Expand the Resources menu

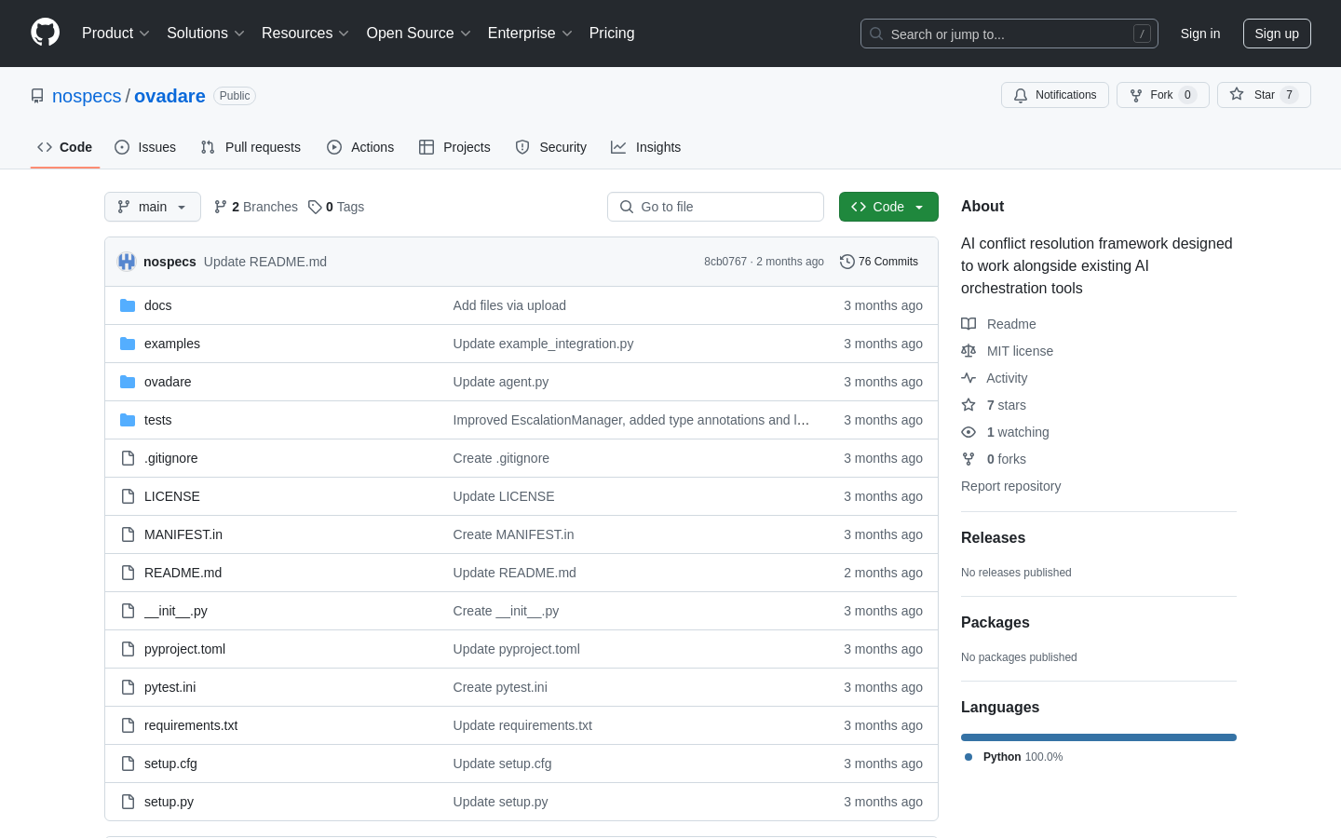coord(305,33)
